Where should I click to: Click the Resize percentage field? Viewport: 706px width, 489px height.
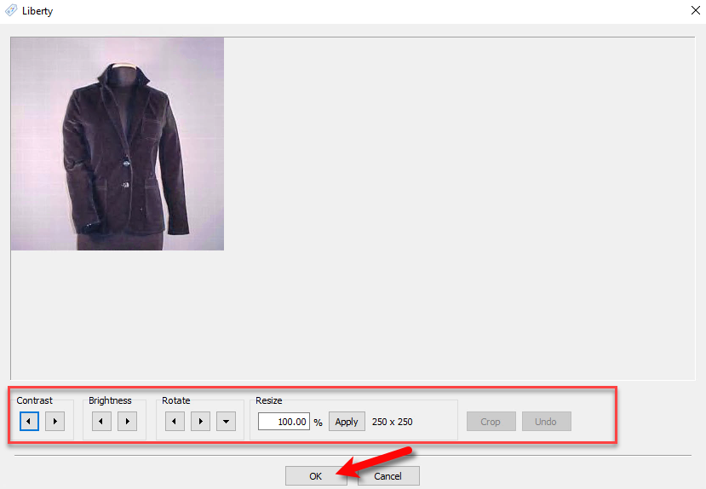(284, 422)
